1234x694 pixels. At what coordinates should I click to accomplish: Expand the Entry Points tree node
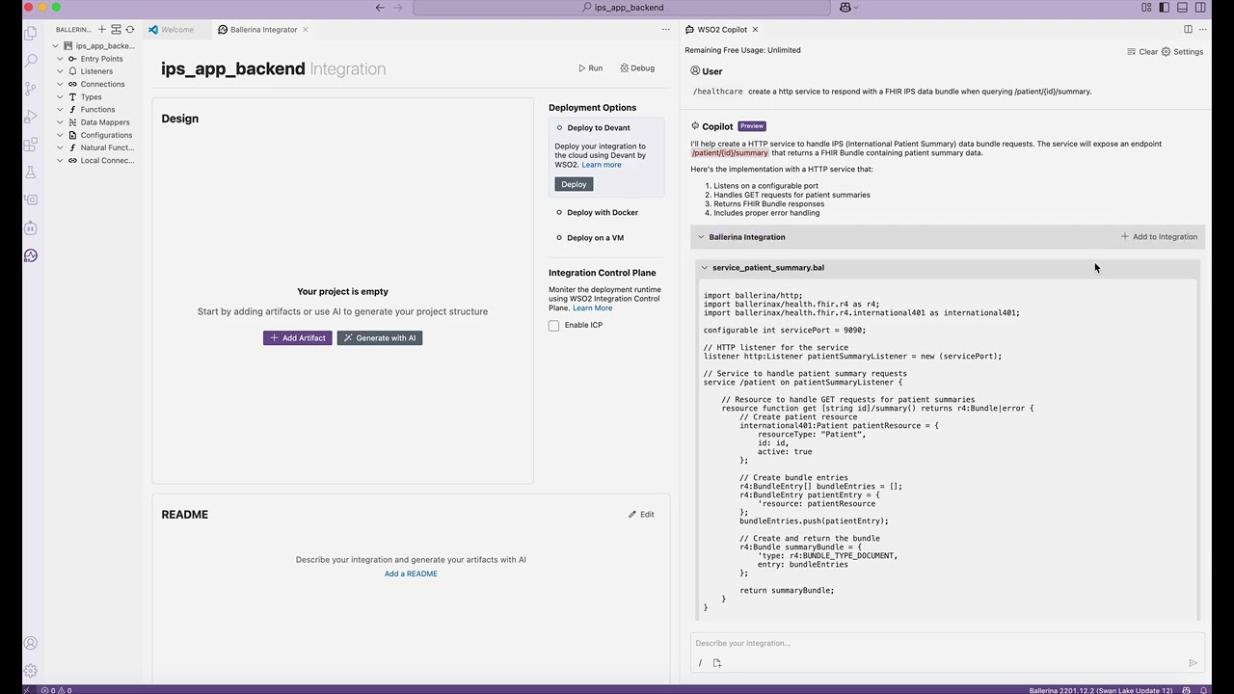click(61, 59)
